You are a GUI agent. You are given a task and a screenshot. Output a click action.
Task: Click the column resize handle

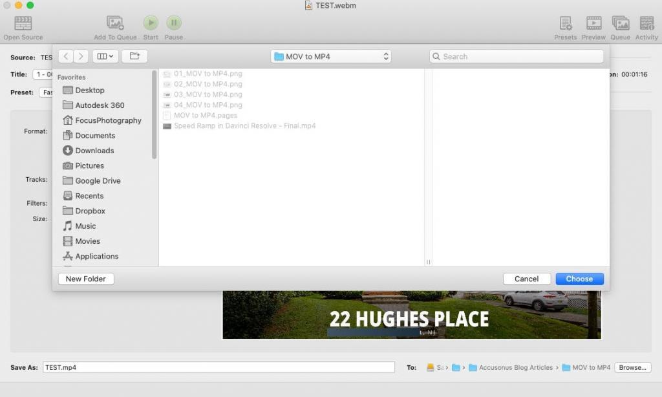pyautogui.click(x=428, y=262)
